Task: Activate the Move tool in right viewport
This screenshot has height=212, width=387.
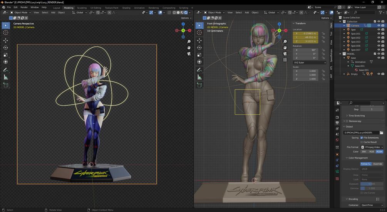Action: 199,40
